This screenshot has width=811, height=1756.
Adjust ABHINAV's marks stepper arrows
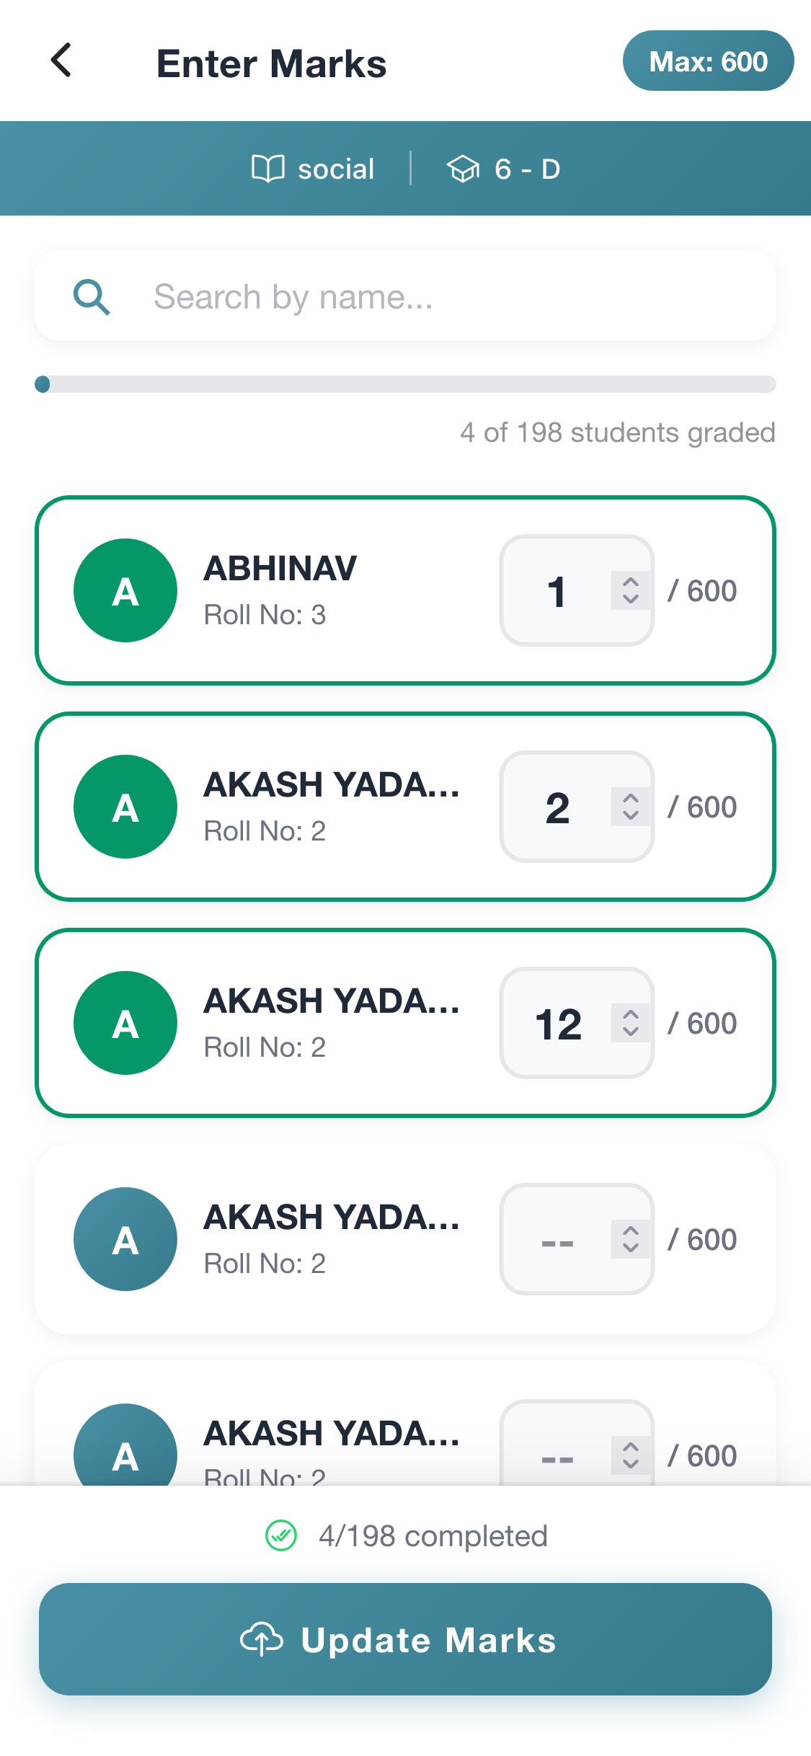click(630, 590)
